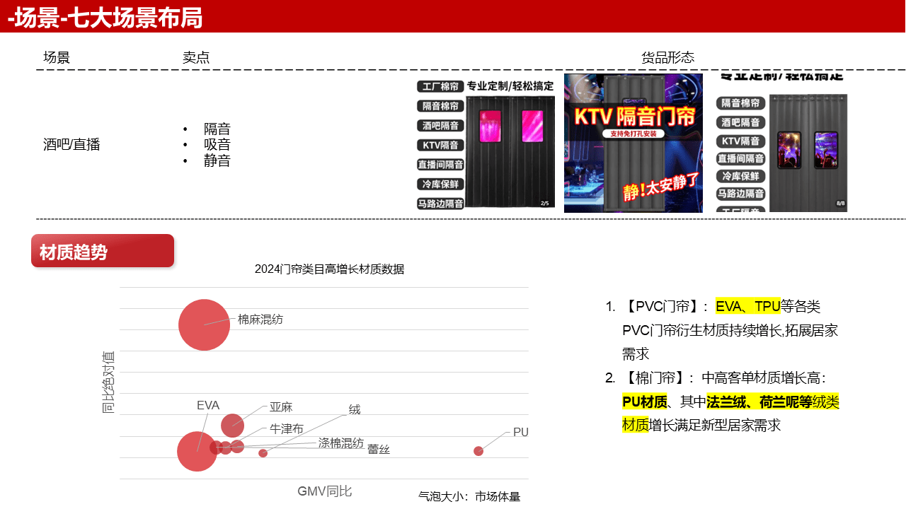
Task: Click the 卖点 column header
Action: click(196, 58)
